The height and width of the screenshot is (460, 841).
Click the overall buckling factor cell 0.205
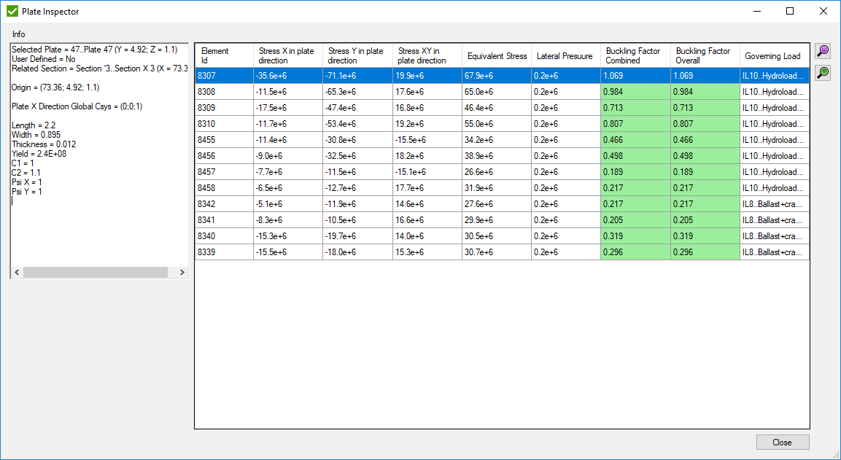tap(705, 220)
